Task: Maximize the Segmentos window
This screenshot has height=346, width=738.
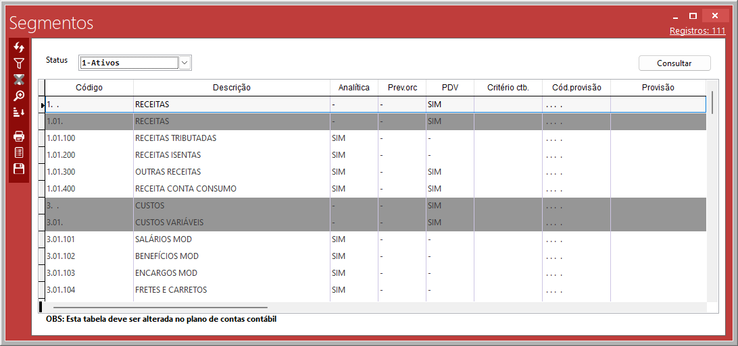Action: [x=693, y=16]
